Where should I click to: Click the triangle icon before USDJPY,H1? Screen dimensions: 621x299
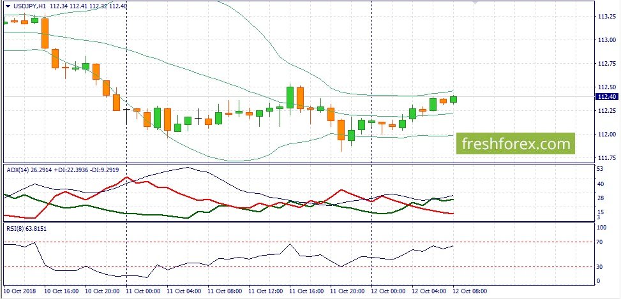[x=8, y=6]
